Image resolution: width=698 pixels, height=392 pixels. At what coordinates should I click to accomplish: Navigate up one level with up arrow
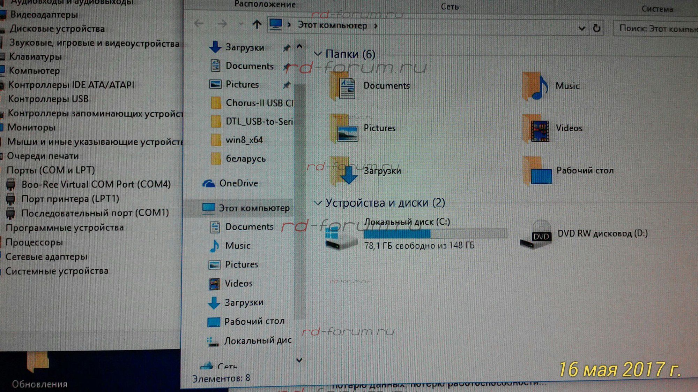(257, 24)
